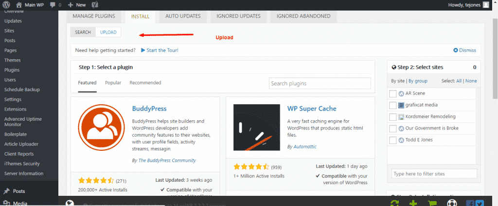498x206 pixels.
Task: Open Updates in the sidebar
Action: (13, 21)
